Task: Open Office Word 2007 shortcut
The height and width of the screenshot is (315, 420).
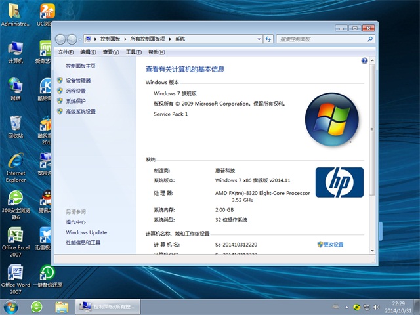Action: [16, 280]
